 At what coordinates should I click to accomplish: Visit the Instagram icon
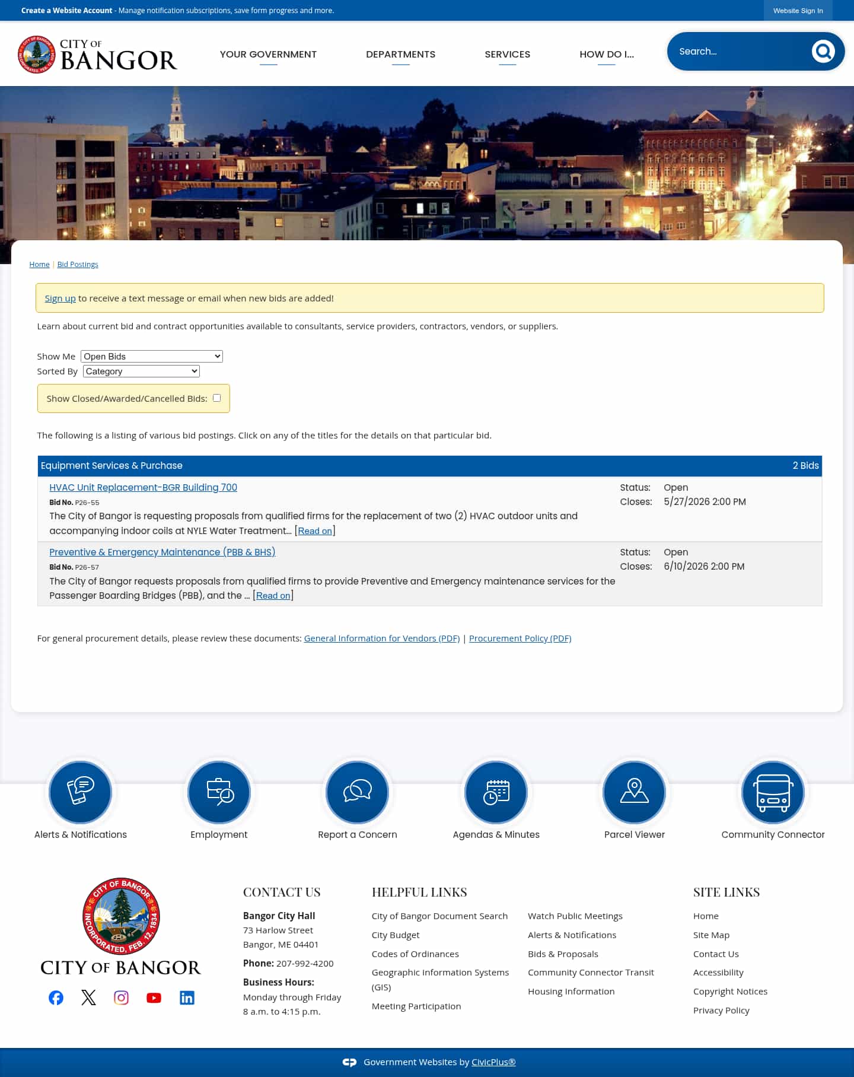click(x=121, y=997)
